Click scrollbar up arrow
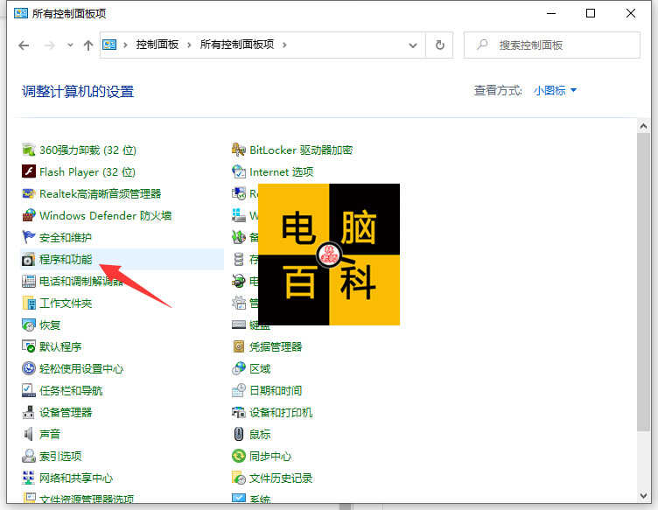This screenshot has width=658, height=510. coord(643,125)
